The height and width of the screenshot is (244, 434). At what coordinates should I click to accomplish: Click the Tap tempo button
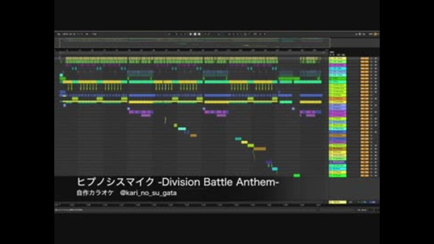[59, 34]
